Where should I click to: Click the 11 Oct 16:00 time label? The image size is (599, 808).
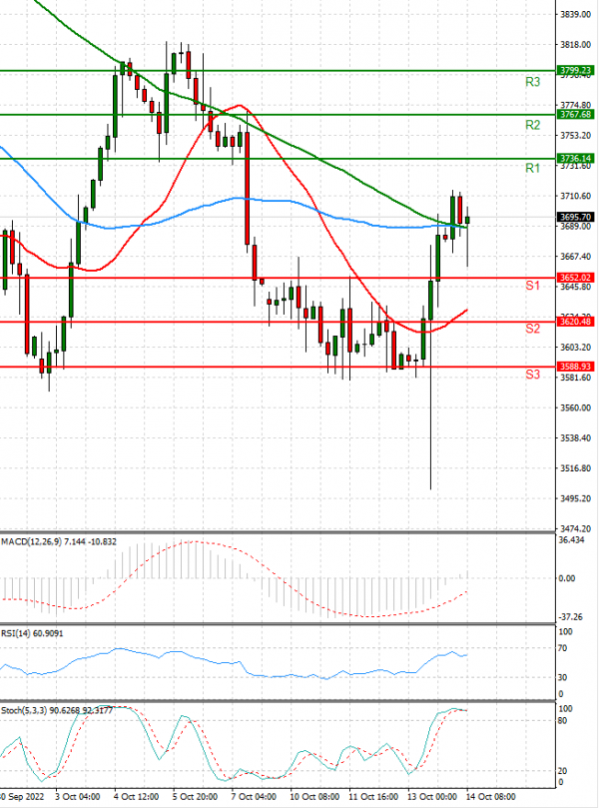373,797
